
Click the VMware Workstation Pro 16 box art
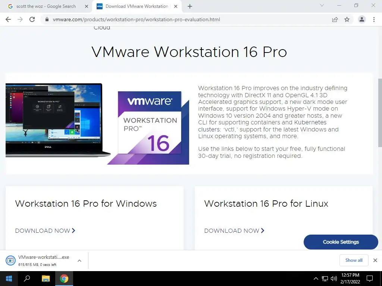tap(148, 128)
